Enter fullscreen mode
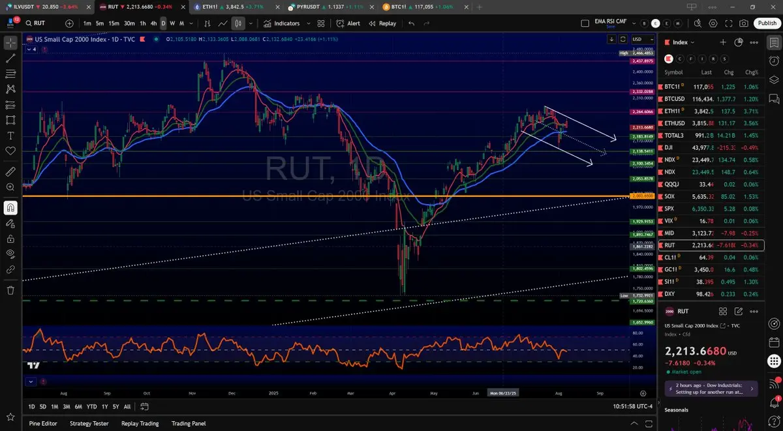Image resolution: width=783 pixels, height=431 pixels. coord(728,23)
